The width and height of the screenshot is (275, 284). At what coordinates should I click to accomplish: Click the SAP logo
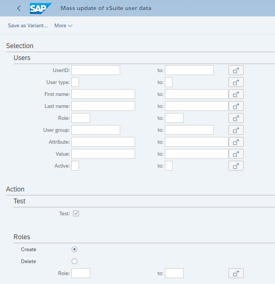(x=40, y=8)
